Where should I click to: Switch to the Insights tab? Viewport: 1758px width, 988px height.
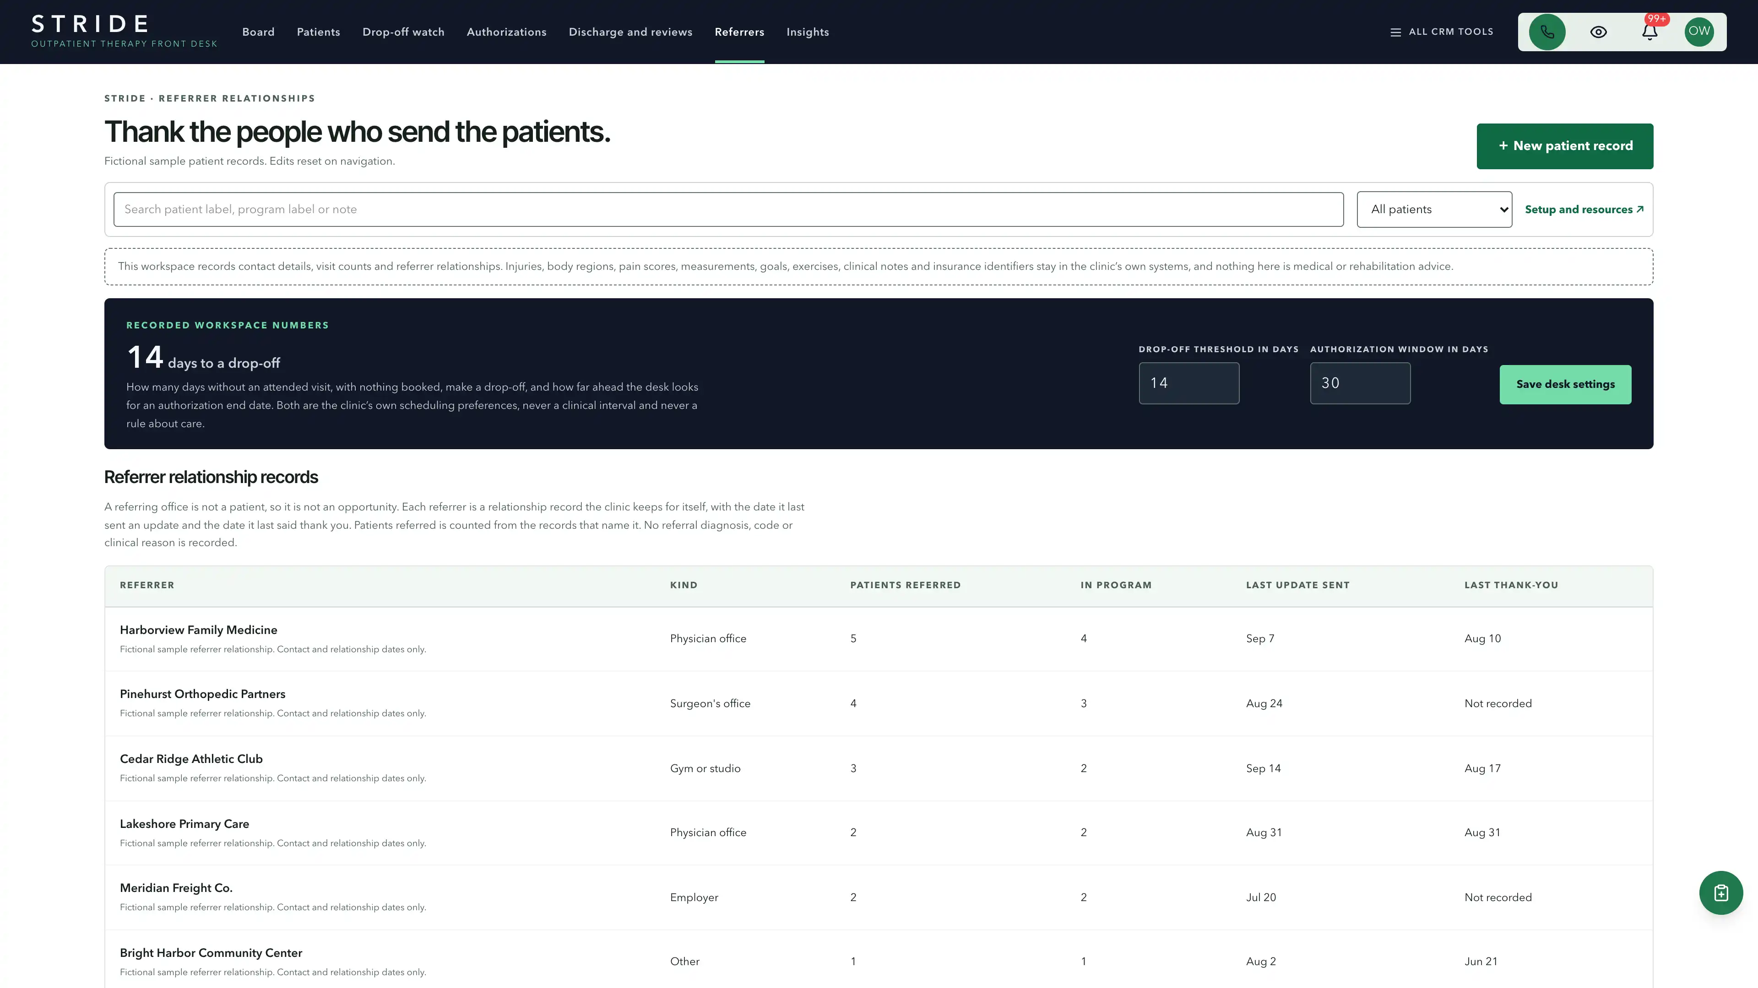point(807,32)
